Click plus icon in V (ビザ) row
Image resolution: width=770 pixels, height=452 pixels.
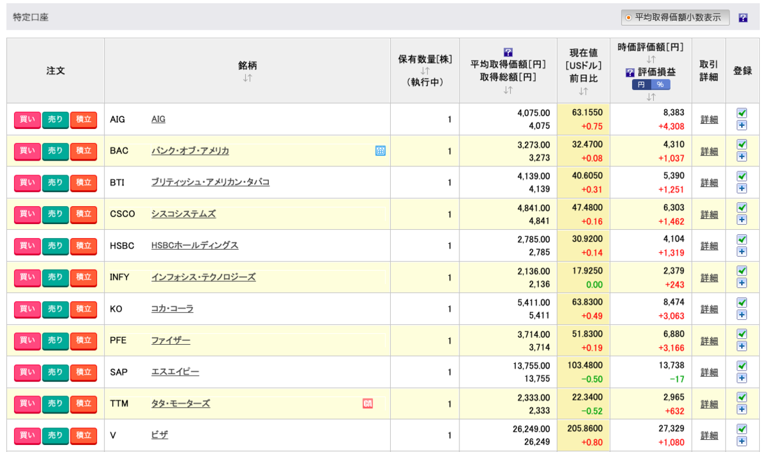(742, 441)
